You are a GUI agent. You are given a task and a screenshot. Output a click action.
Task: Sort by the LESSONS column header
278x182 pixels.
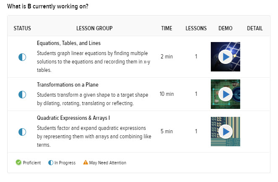pos(196,28)
